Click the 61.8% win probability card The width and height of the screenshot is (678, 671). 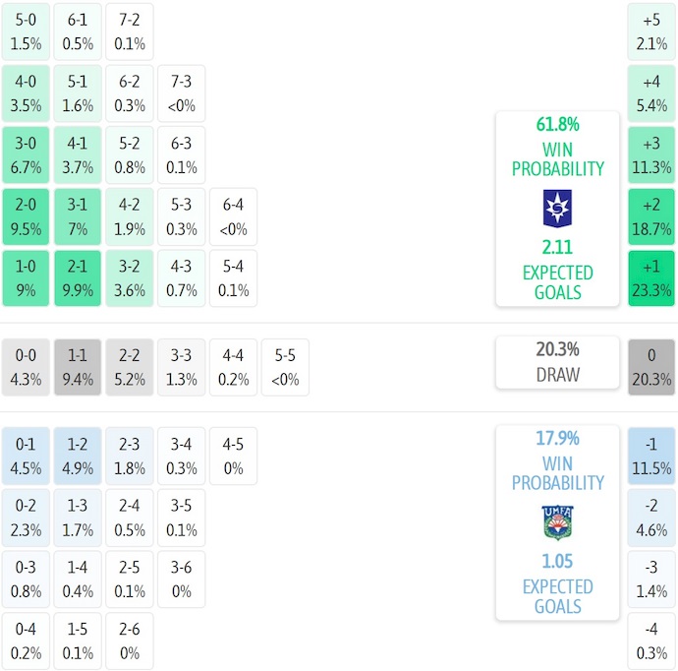(x=557, y=209)
